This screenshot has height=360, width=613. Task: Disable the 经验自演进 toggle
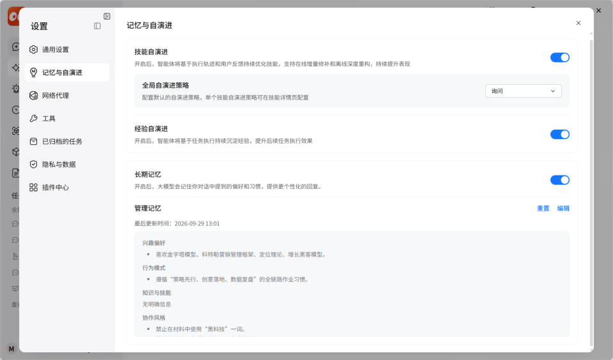(560, 135)
